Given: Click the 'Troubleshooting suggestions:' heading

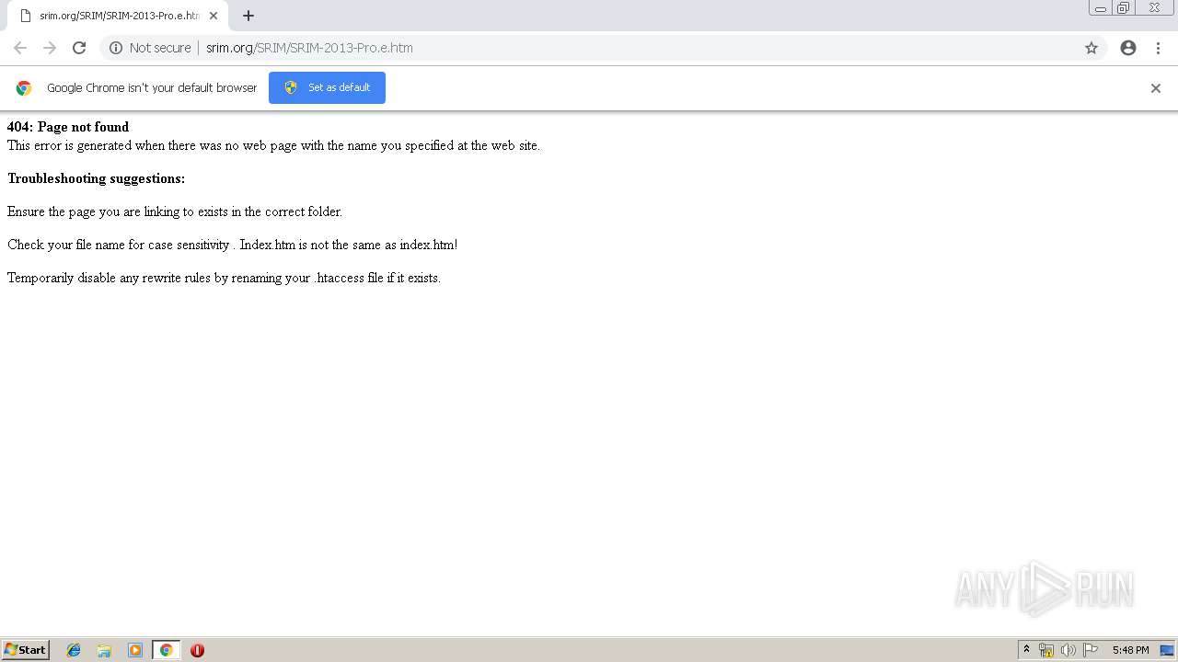Looking at the screenshot, I should coord(96,178).
